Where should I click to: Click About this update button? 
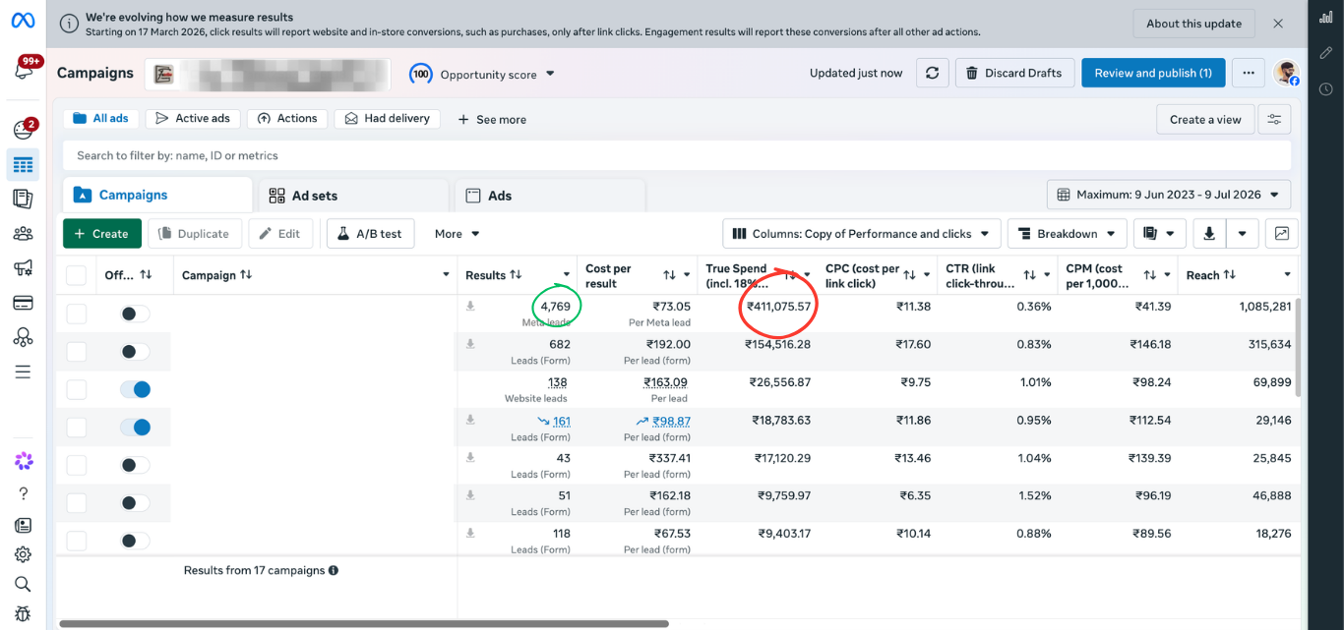(1193, 24)
